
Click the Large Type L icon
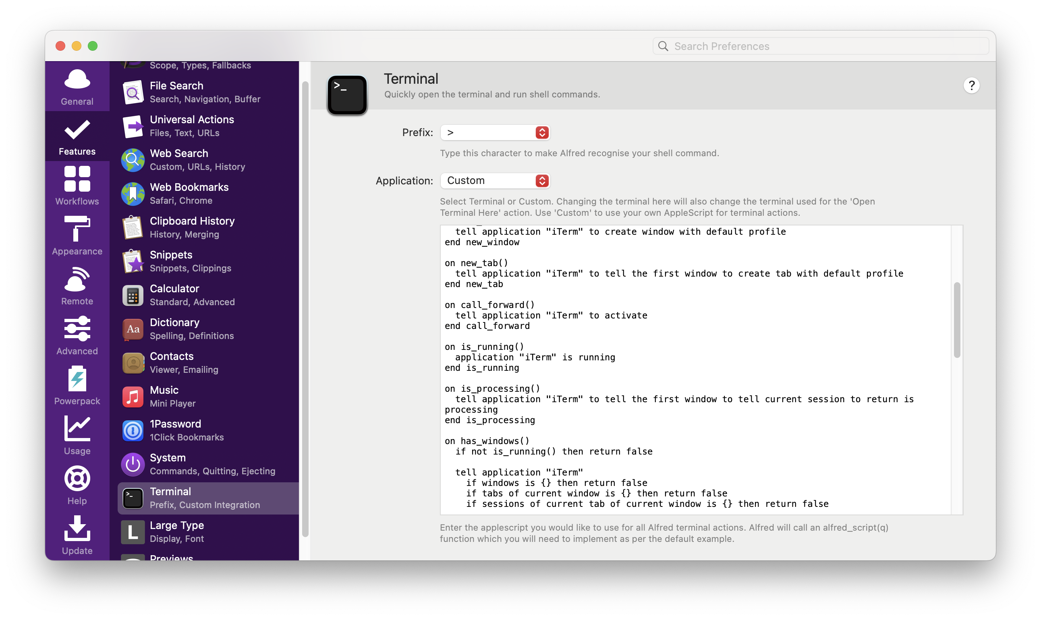click(133, 532)
